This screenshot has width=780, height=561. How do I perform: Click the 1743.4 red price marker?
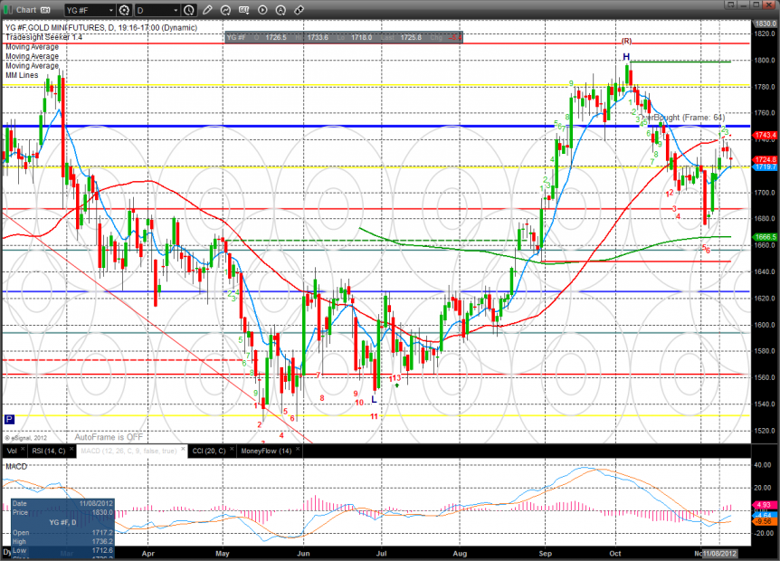[766, 135]
